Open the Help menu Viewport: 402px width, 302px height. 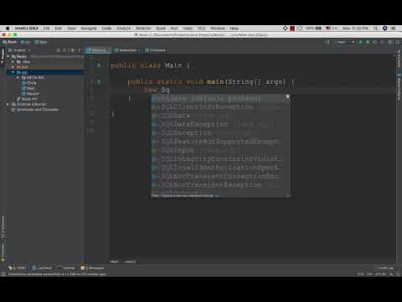[234, 29]
